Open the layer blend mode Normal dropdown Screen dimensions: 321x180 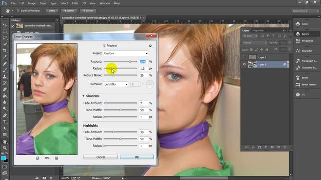(x=255, y=43)
